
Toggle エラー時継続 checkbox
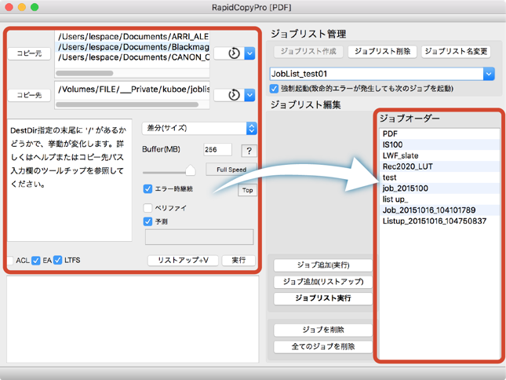click(147, 189)
